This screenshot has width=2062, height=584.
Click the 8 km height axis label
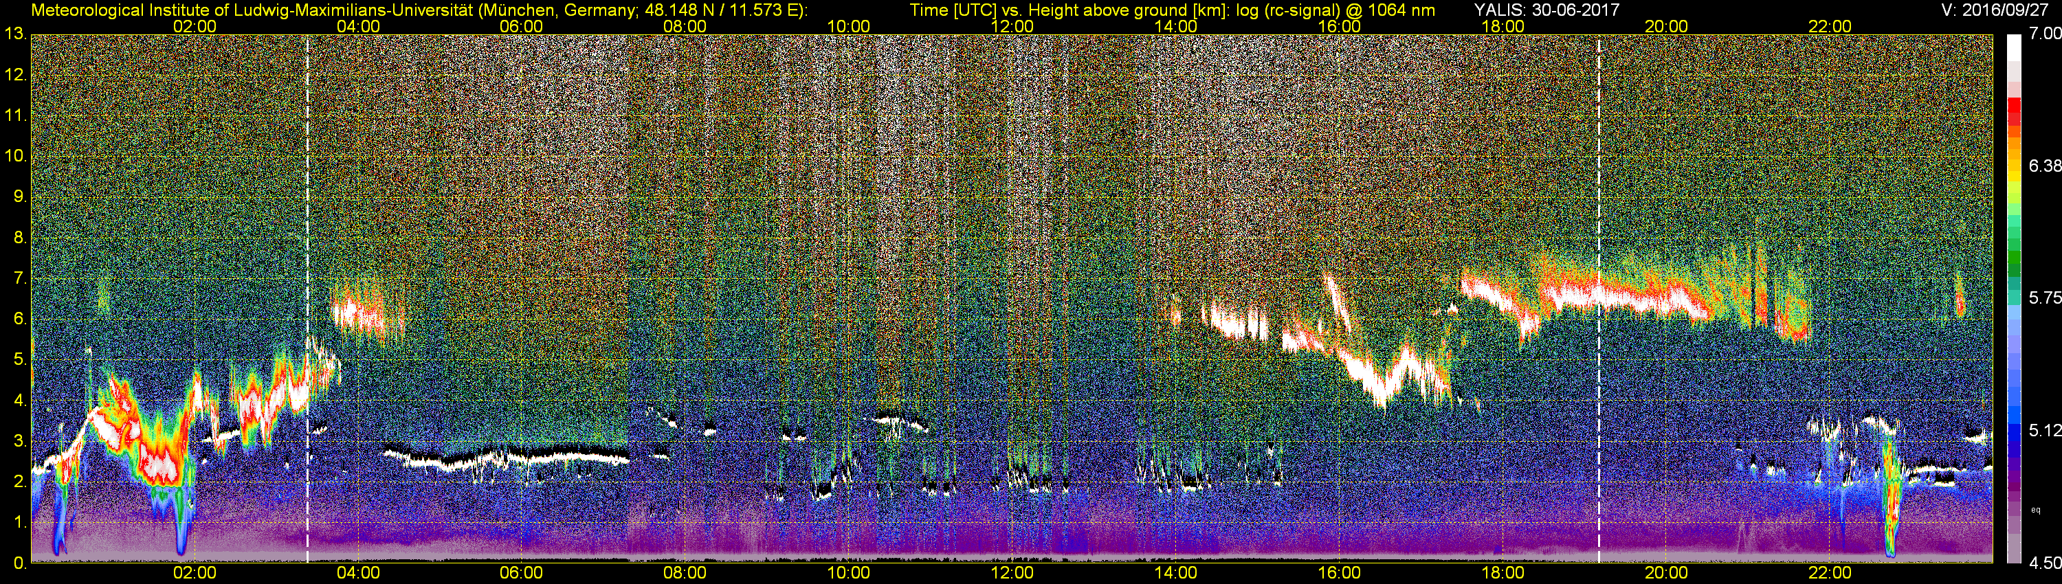click(19, 238)
